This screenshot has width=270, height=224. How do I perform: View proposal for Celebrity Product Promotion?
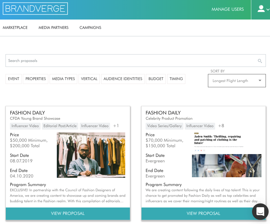pyautogui.click(x=203, y=214)
